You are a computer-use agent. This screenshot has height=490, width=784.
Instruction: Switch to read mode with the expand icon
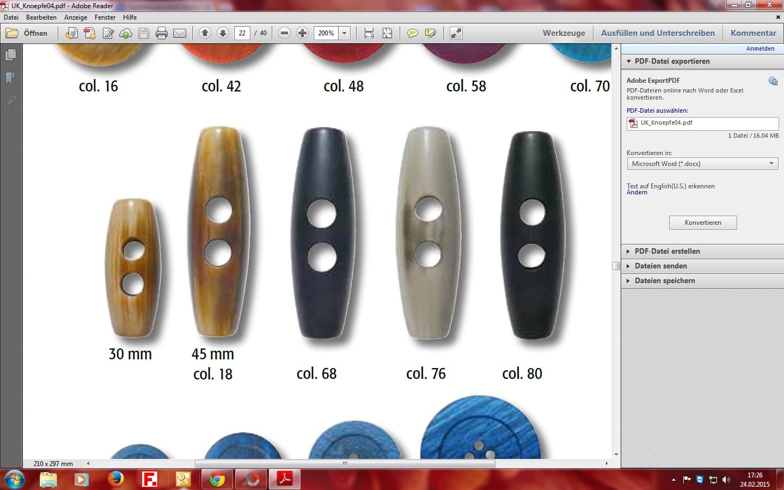pos(456,33)
